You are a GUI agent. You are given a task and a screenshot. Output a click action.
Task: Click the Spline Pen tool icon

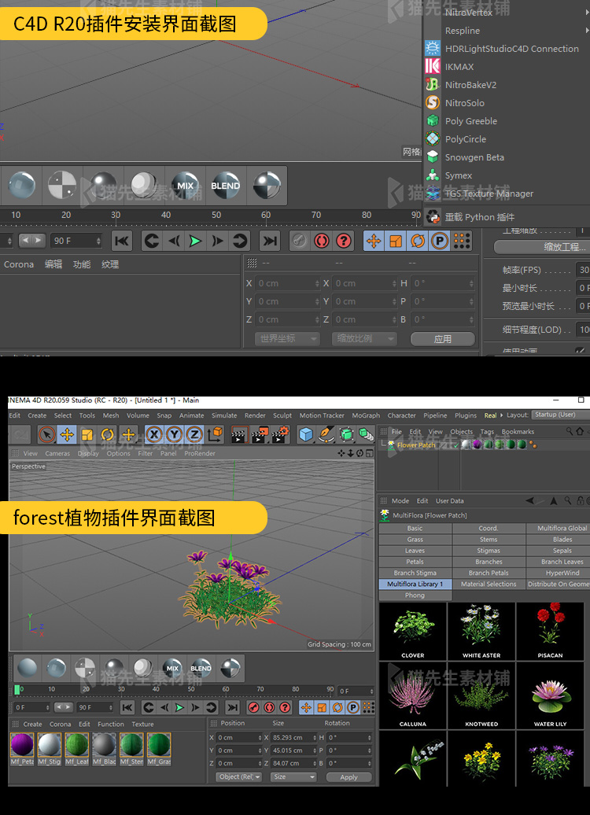[x=326, y=434]
